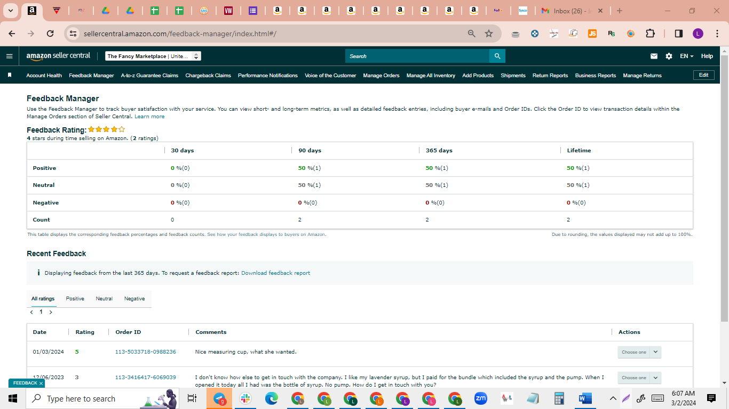729x409 pixels.
Task: Open Chargeback Claims menu item
Action: click(x=208, y=76)
